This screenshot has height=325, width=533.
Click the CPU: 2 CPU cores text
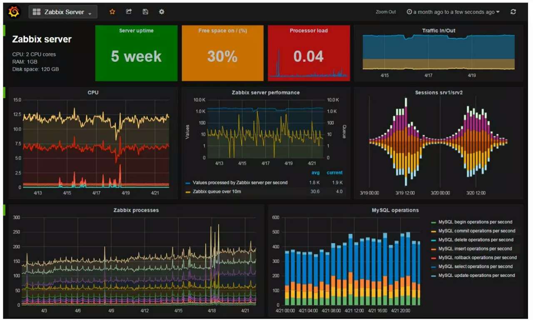pos(34,54)
